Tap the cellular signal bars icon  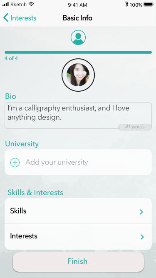point(5,4)
